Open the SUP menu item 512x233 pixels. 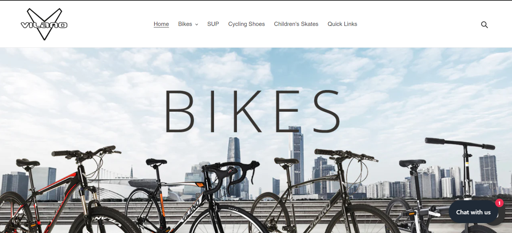tap(213, 24)
